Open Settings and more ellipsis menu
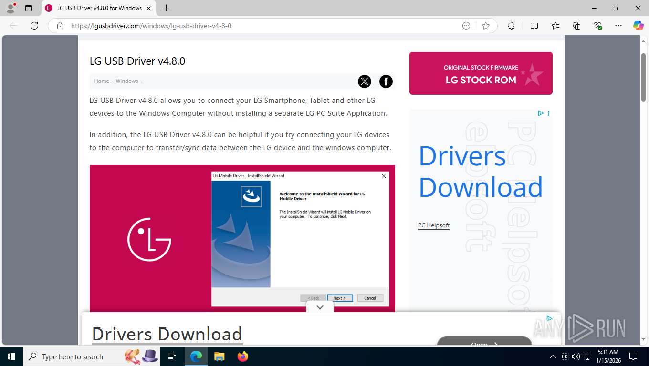 point(618,26)
